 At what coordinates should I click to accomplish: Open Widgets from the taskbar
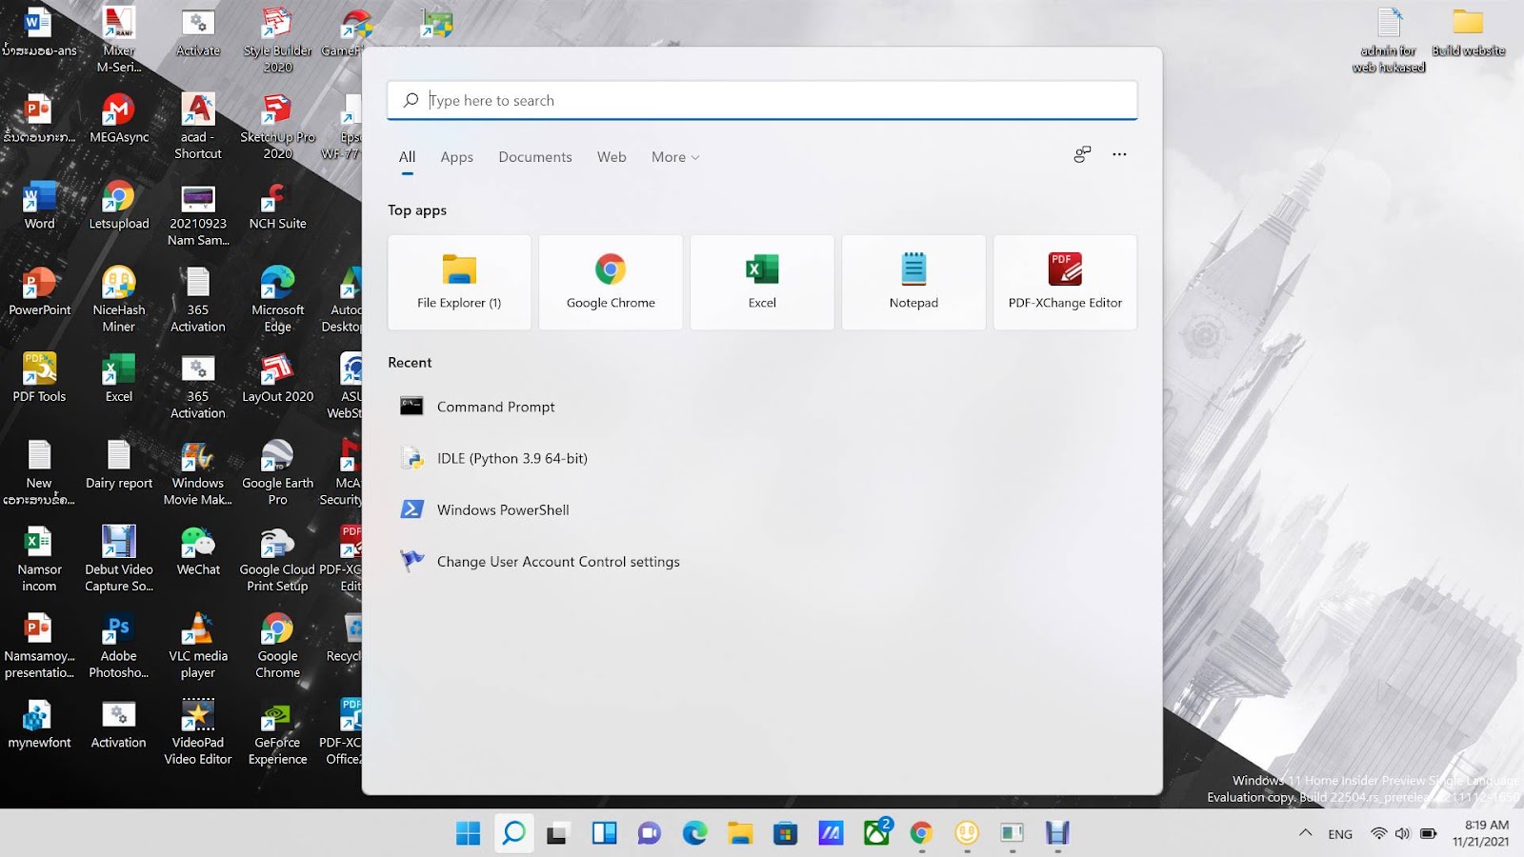tap(604, 833)
